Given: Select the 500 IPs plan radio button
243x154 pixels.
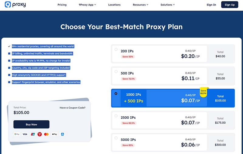Looking at the screenshot, I should (116, 71).
